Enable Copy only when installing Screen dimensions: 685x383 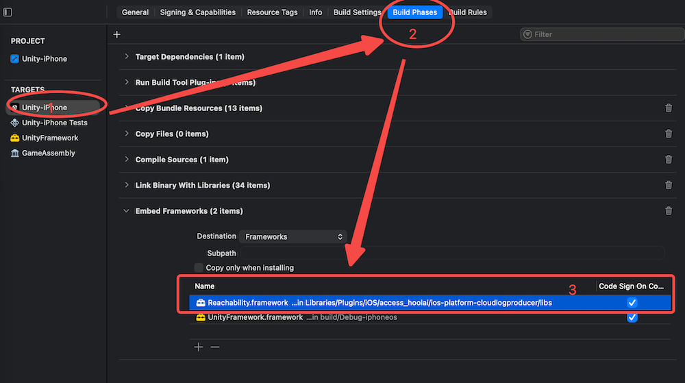(199, 268)
